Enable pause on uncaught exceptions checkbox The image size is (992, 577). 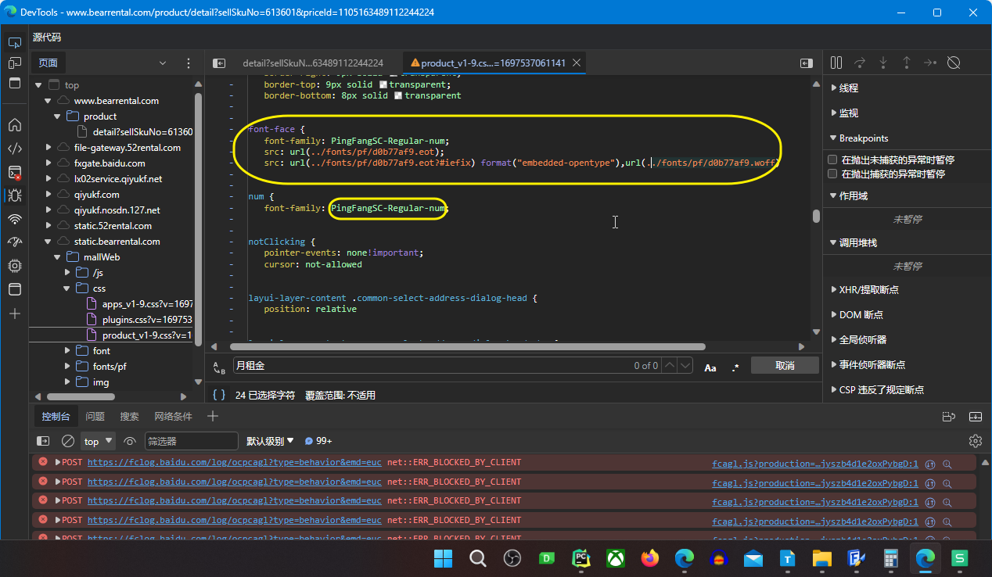(832, 159)
